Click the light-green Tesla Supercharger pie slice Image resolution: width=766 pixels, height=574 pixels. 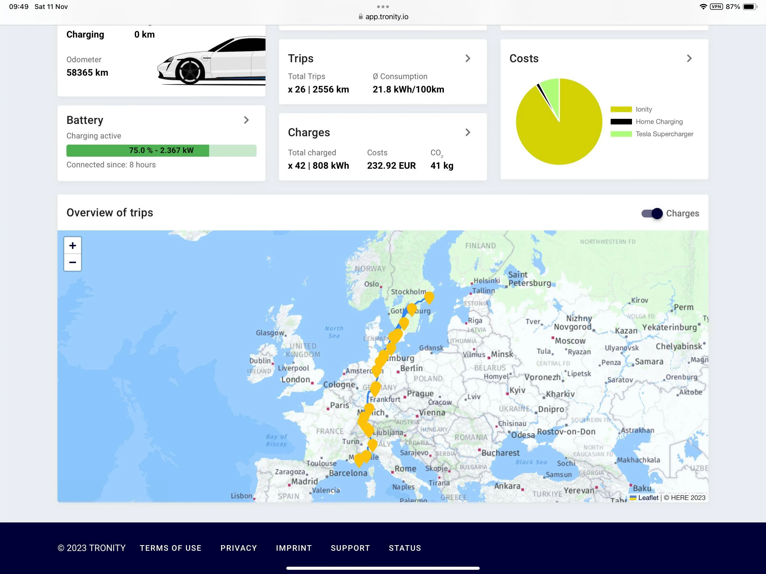tap(552, 94)
